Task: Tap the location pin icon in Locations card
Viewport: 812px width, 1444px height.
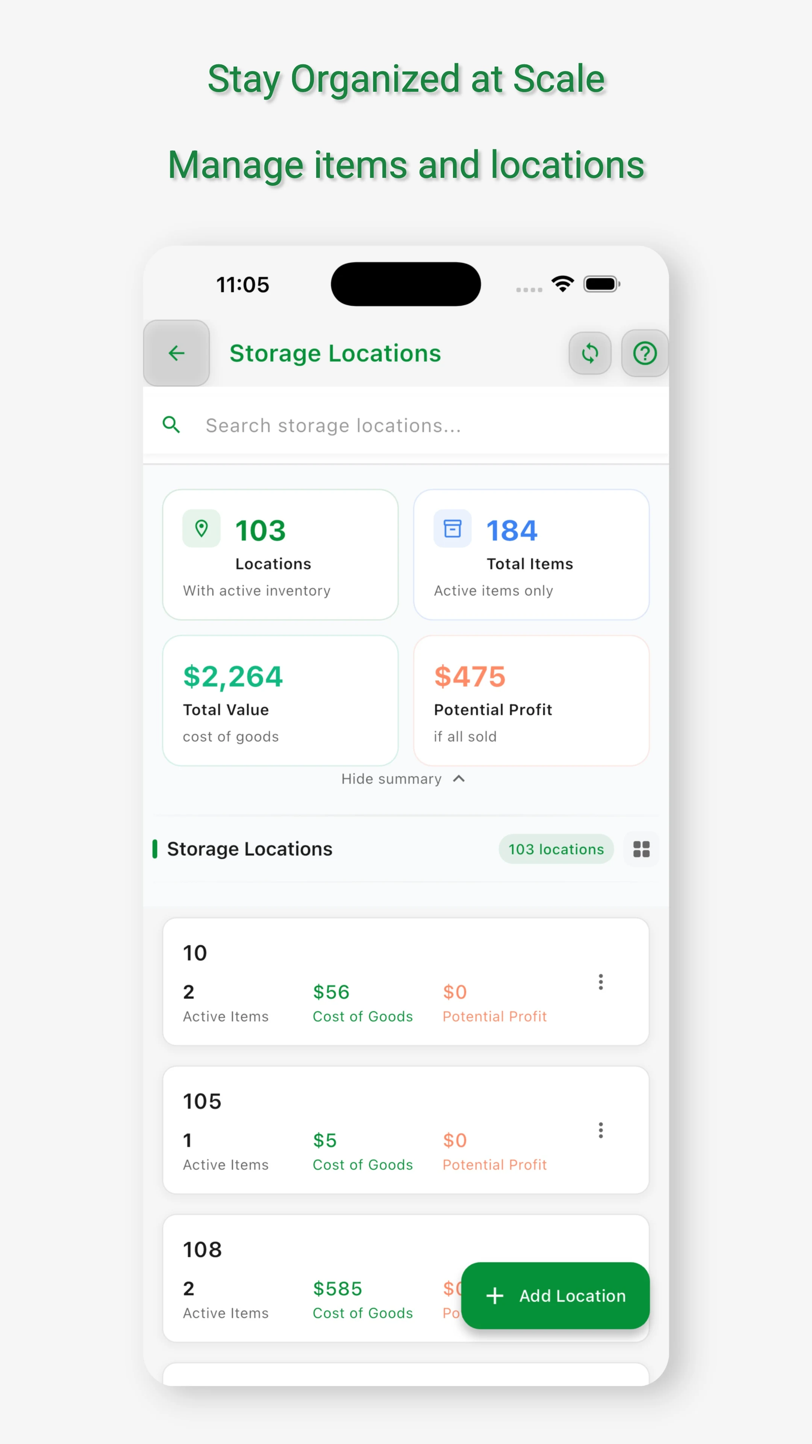Action: 201,528
